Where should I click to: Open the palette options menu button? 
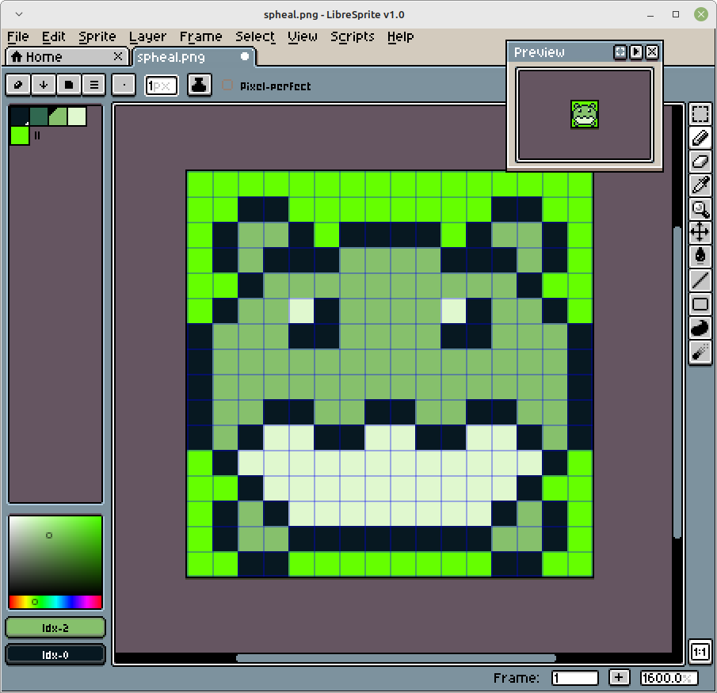click(94, 85)
